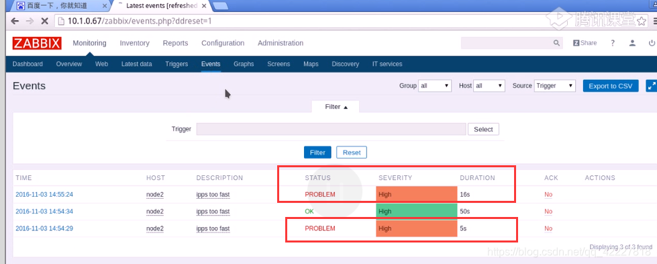Go to the Maps submenu
Viewport: 657px width, 264px height.
[311, 64]
